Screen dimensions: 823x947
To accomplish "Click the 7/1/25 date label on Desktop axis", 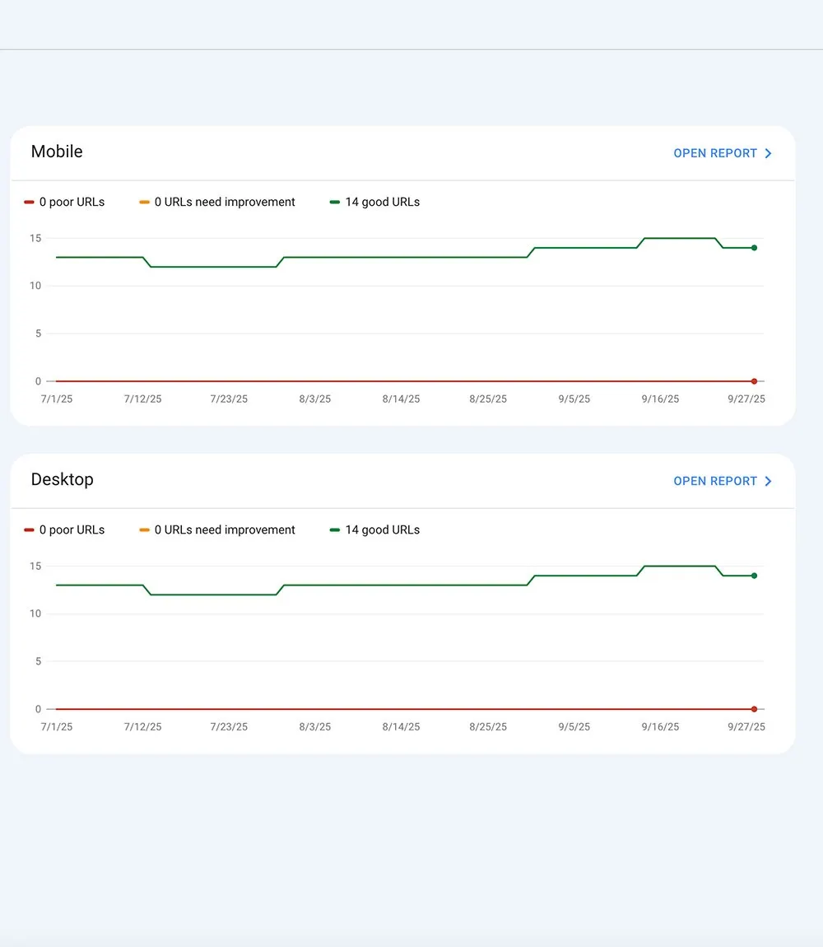I will point(56,726).
